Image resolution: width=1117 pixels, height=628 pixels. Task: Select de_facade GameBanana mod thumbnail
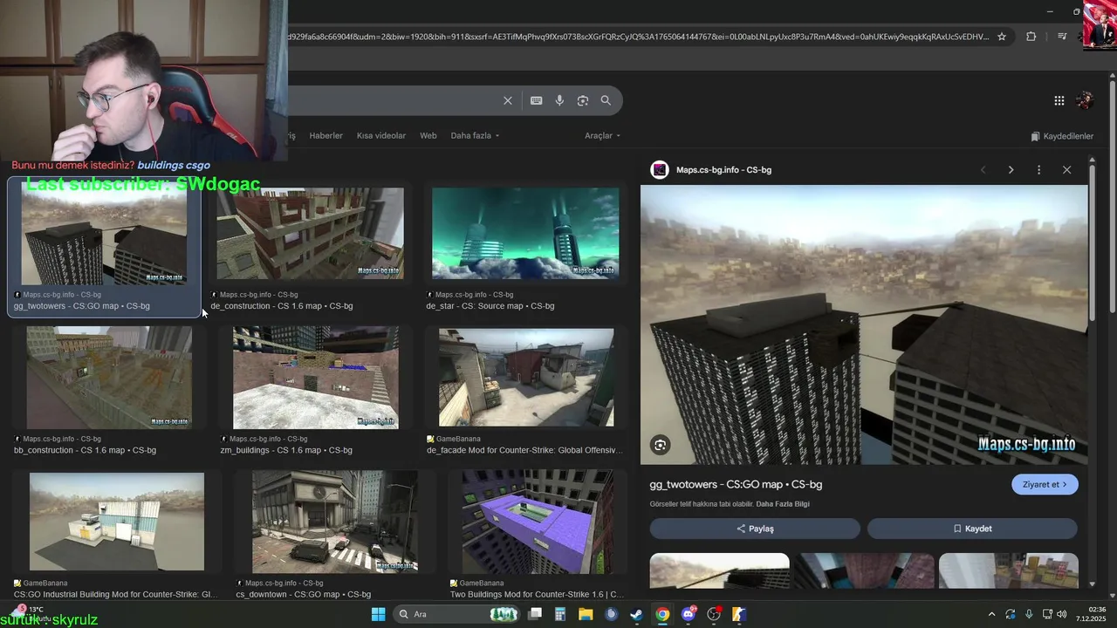tap(526, 377)
